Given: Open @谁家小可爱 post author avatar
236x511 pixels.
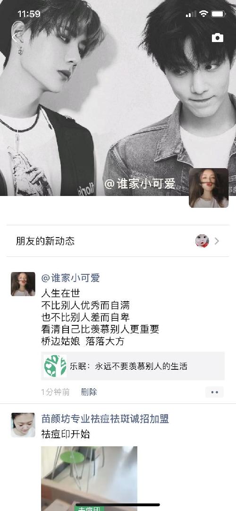Looking at the screenshot, I should tap(23, 284).
